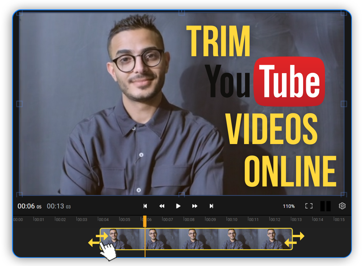
Task: Click the top-left corner handle of the canvas
Action: point(19,13)
